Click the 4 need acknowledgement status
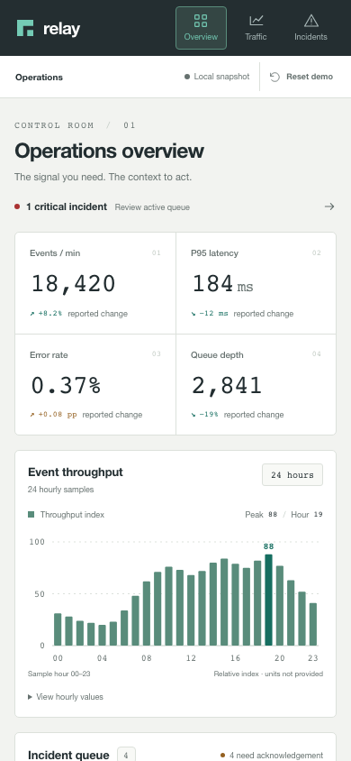351x761 pixels. (272, 756)
